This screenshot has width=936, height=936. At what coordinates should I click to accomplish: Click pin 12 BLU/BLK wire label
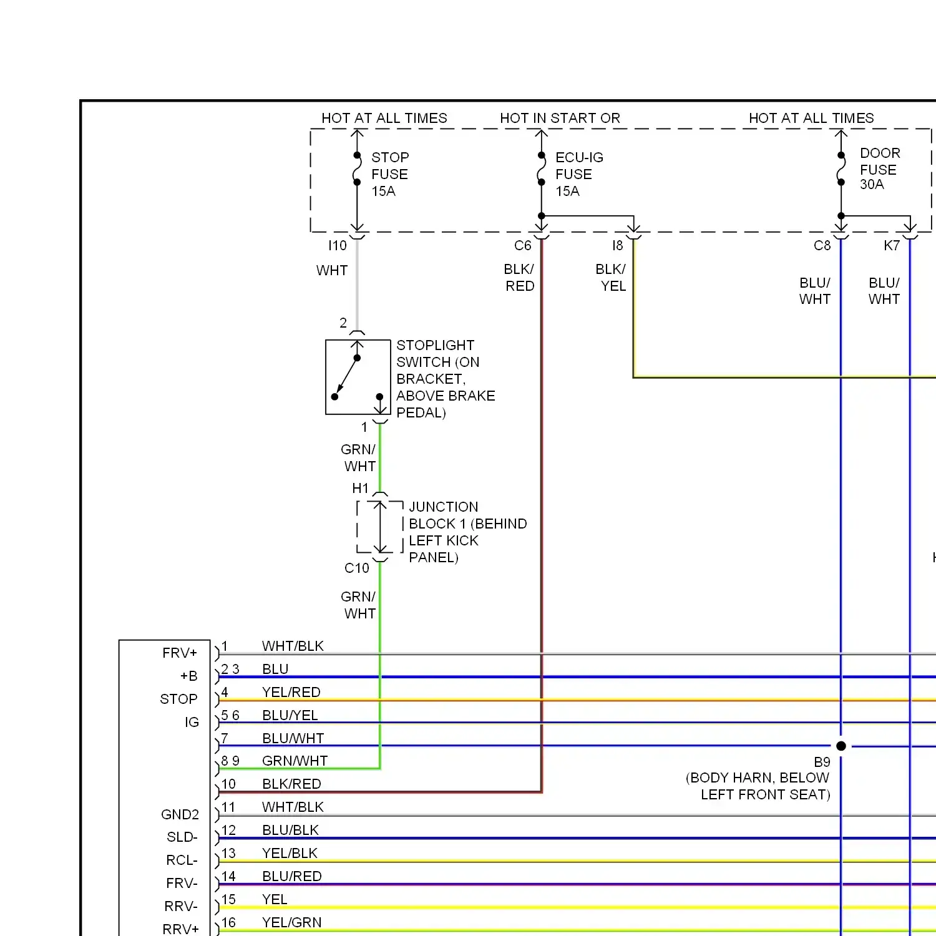[x=290, y=830]
